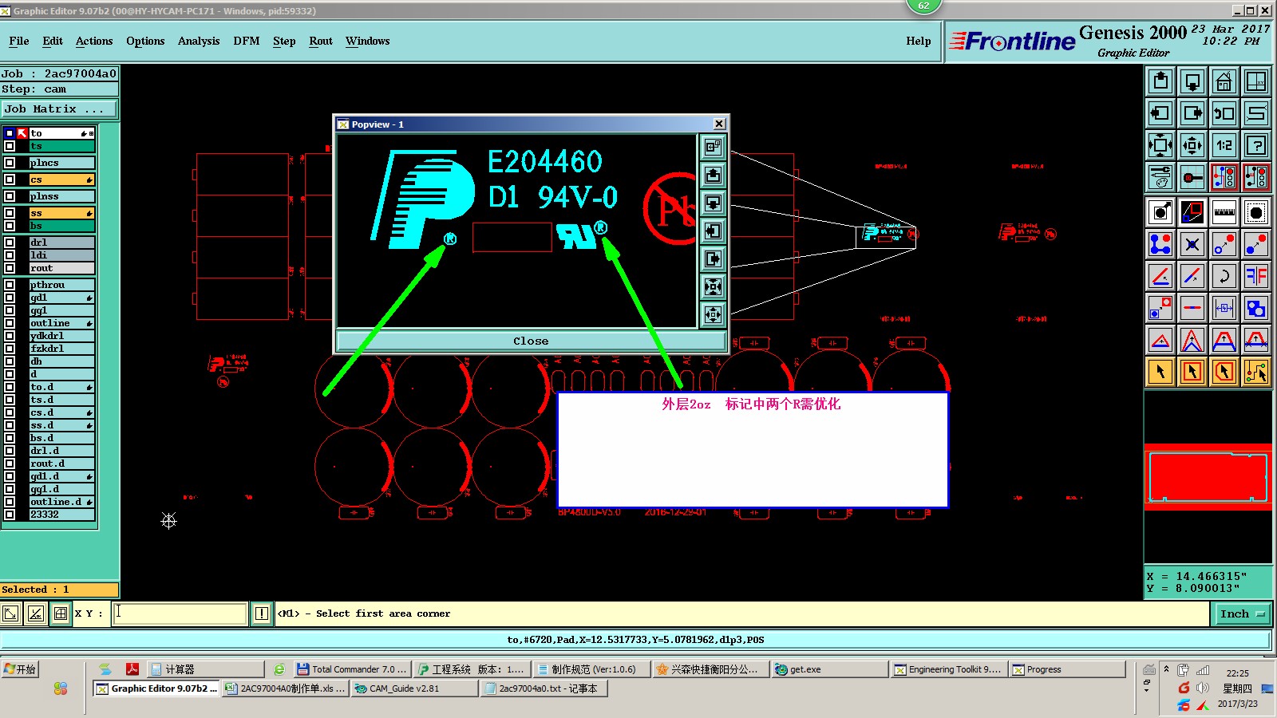Screen dimensions: 1277x718
Task: Click the XY coordinate window icon
Action: click(x=1256, y=81)
